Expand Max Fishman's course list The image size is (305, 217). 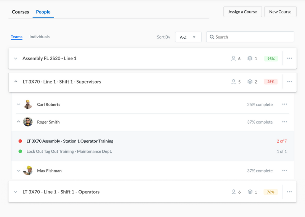[x=18, y=171]
